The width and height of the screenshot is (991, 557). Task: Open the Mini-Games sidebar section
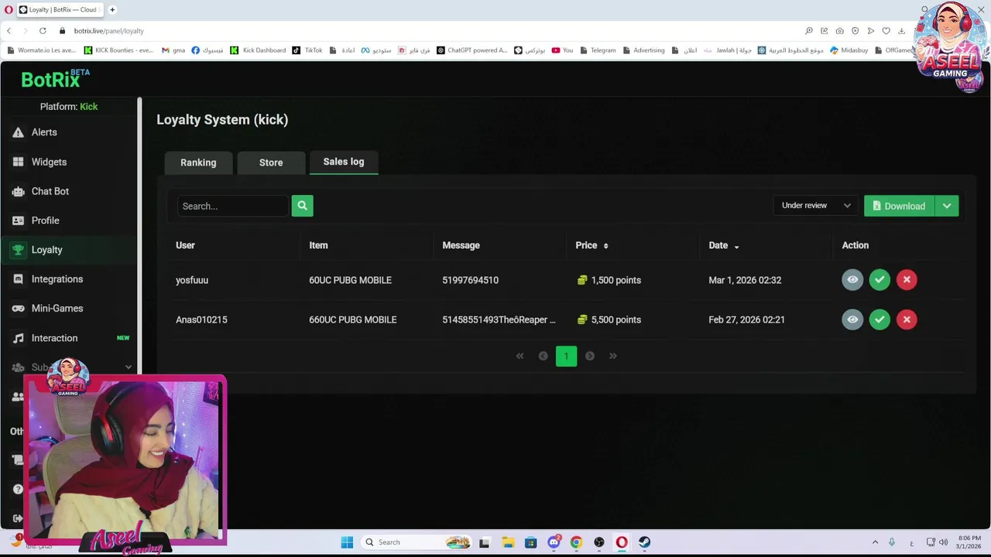pyautogui.click(x=57, y=309)
